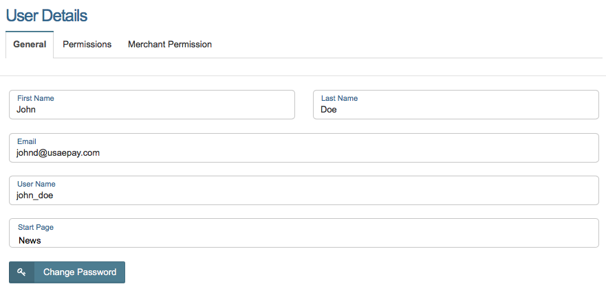Viewport: 606px width, 295px height.
Task: Select the News value in Start Page
Action: pyautogui.click(x=30, y=241)
